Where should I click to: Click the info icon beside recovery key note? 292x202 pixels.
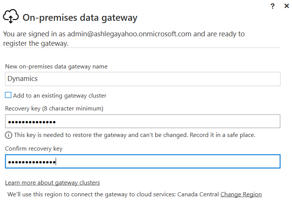coord(8,135)
